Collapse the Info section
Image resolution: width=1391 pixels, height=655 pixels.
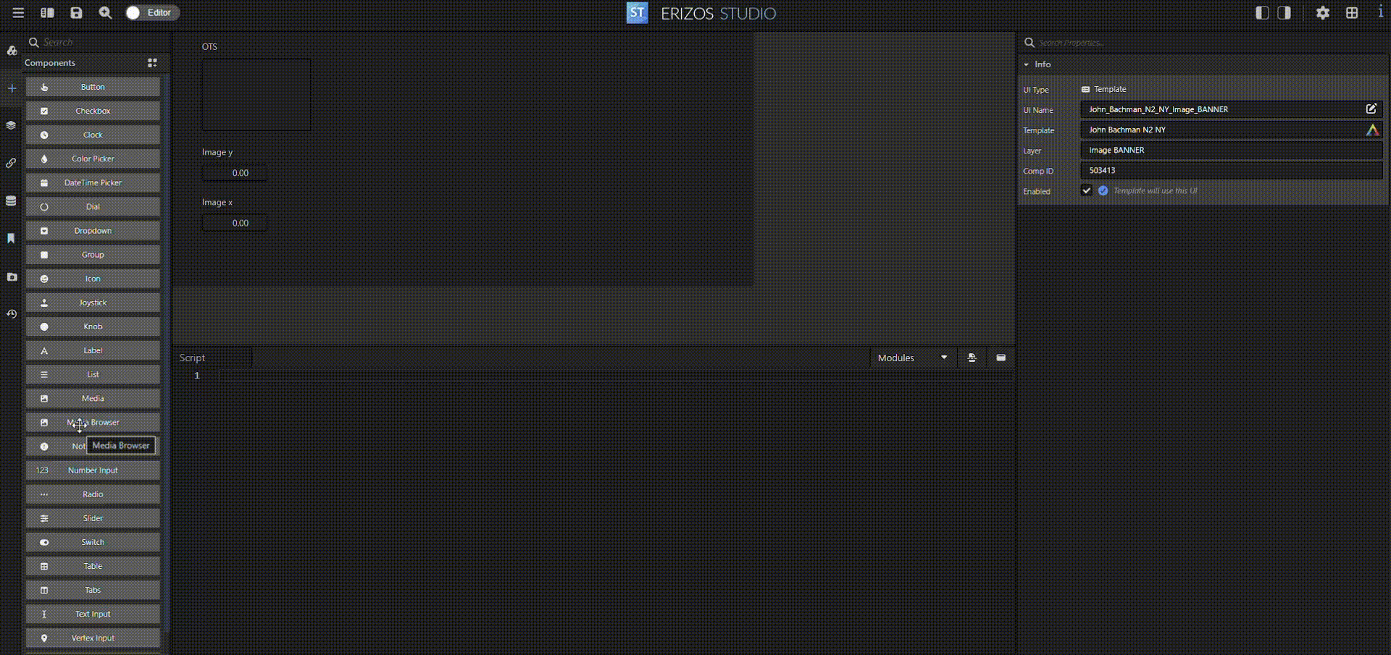[1027, 64]
